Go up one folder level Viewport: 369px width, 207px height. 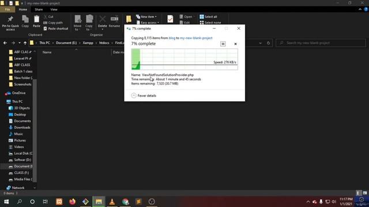pyautogui.click(x=25, y=43)
